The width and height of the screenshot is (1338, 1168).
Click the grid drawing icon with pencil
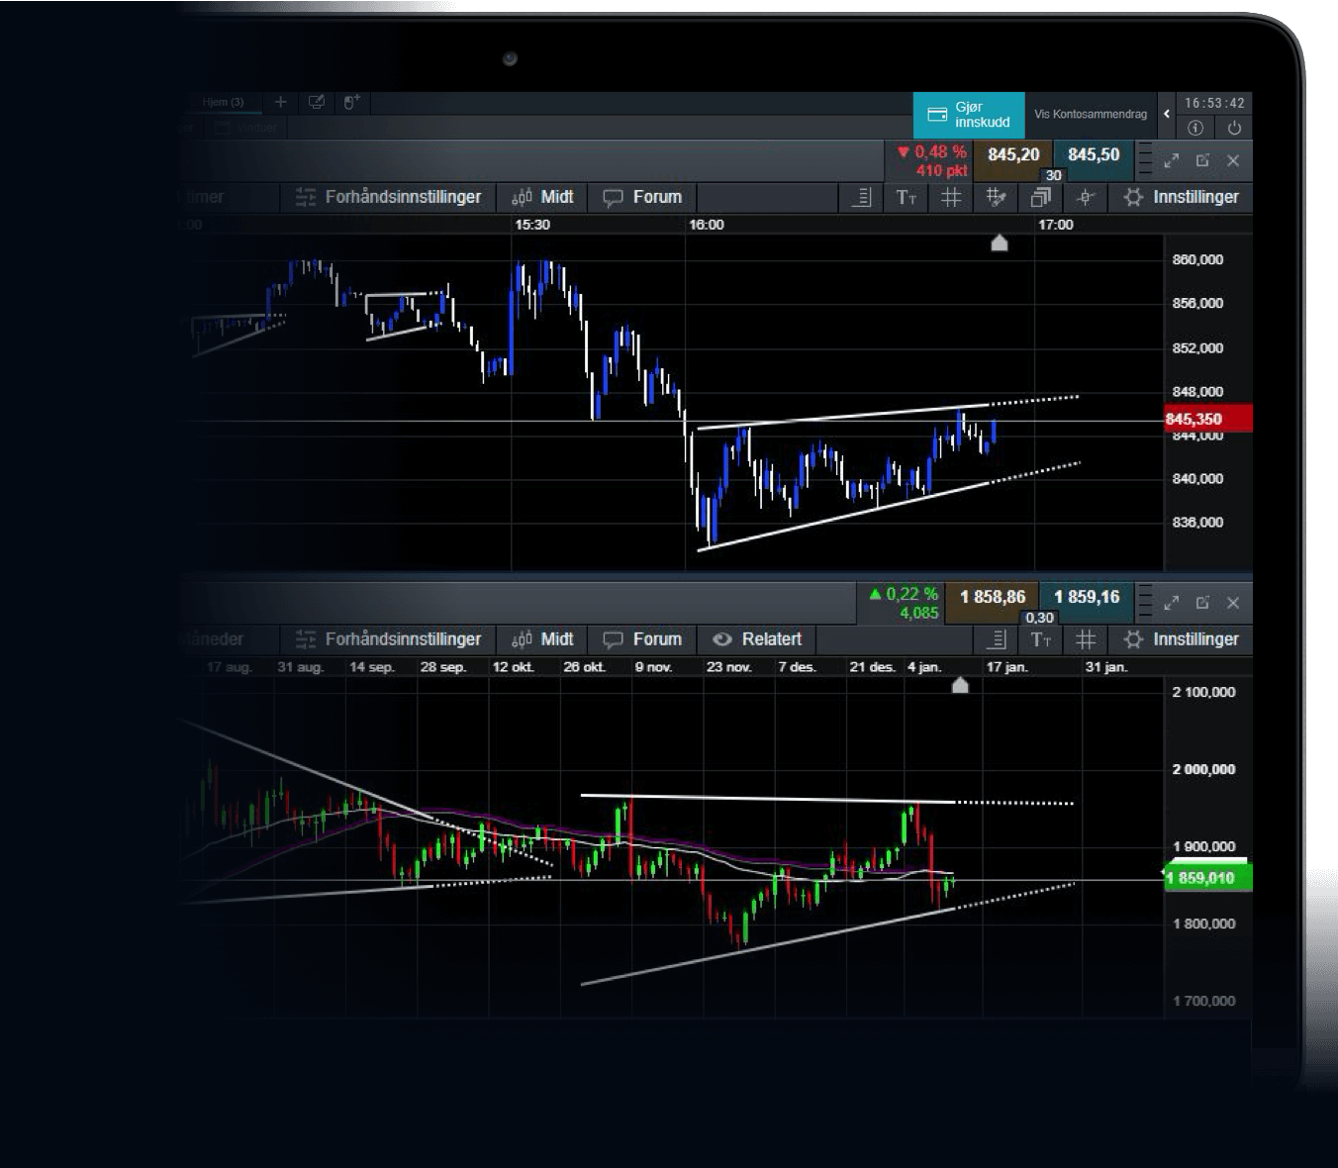click(996, 198)
